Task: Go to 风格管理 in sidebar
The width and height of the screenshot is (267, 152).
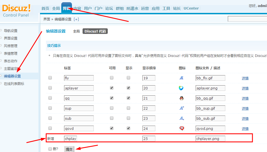Action: pos(11,46)
